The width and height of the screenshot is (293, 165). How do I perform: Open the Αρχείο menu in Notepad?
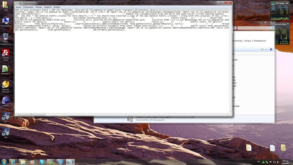[x=18, y=7]
